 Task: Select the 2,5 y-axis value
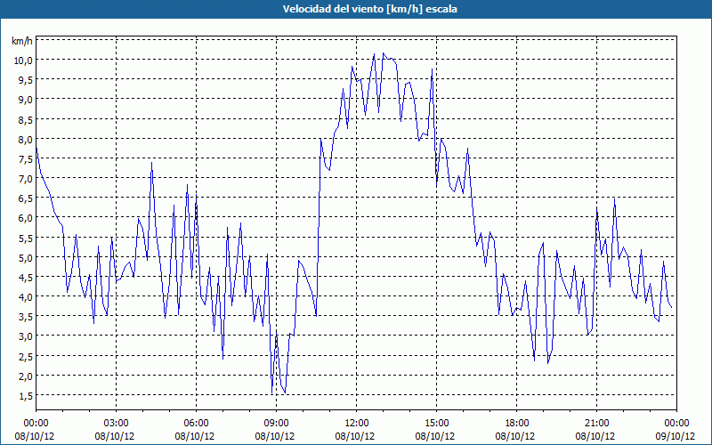24,357
